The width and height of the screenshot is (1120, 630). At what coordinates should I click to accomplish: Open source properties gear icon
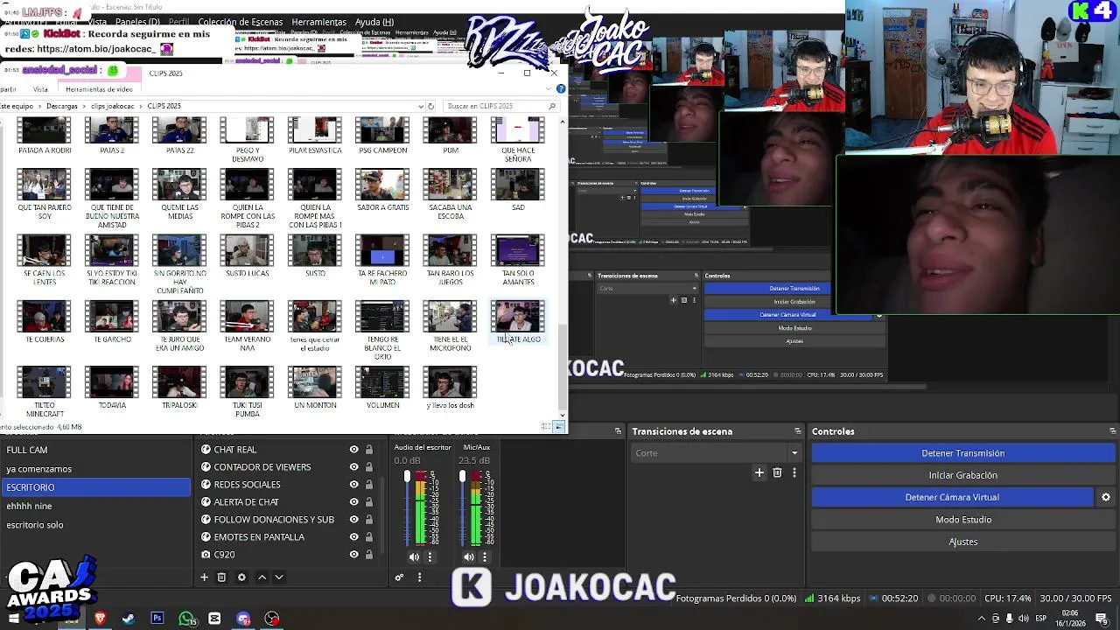coord(241,577)
